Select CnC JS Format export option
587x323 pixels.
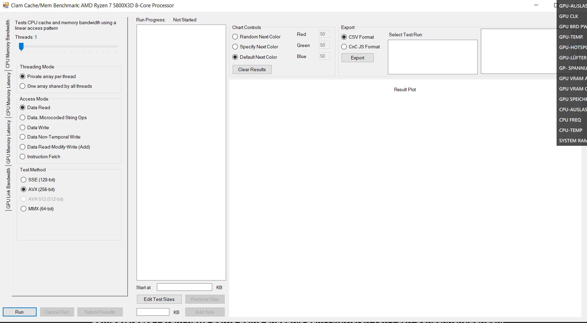coord(361,47)
